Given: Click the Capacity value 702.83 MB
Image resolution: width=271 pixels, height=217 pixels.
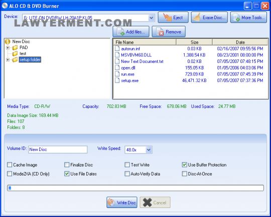Looking at the screenshot, I should click(x=116, y=106).
